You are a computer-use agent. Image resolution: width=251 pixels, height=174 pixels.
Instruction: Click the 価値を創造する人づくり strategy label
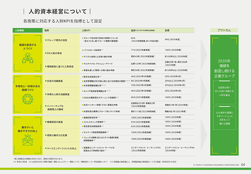[27, 47]
